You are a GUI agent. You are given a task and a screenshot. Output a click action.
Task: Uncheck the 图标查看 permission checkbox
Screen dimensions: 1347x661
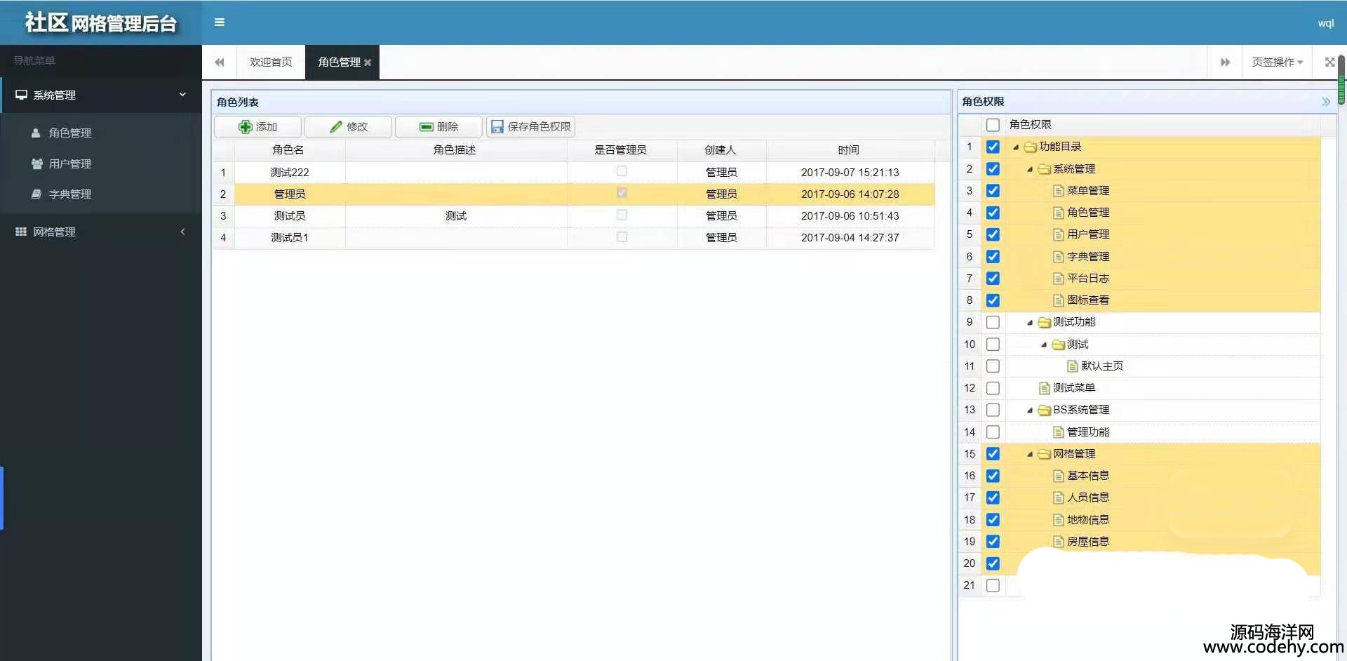tap(993, 300)
